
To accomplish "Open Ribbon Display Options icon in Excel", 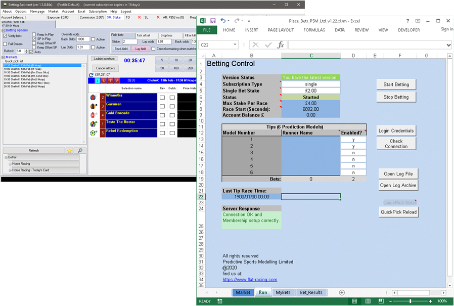I will [418, 21].
